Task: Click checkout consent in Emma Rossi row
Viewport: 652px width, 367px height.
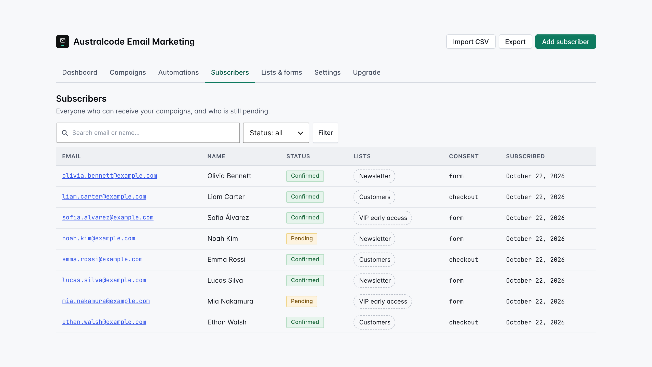Action: point(464,260)
